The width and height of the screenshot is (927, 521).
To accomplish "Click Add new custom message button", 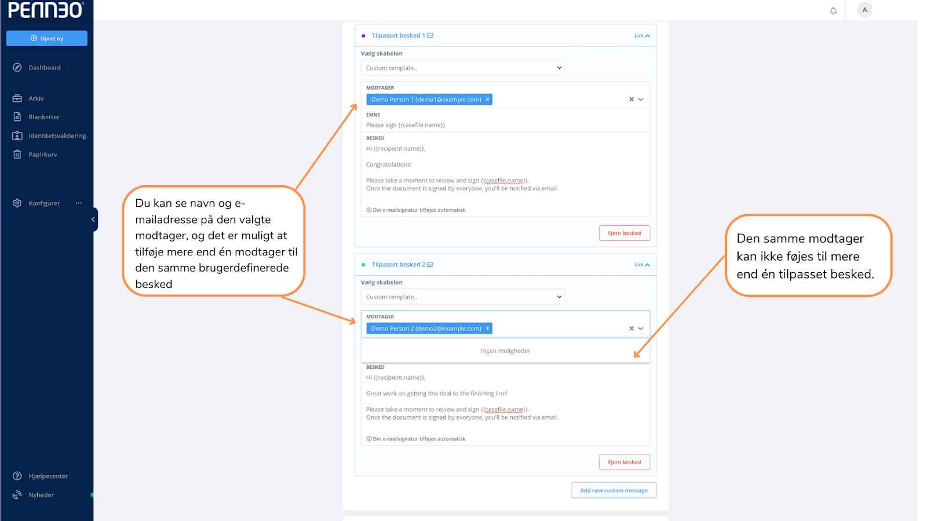I will [x=614, y=490].
